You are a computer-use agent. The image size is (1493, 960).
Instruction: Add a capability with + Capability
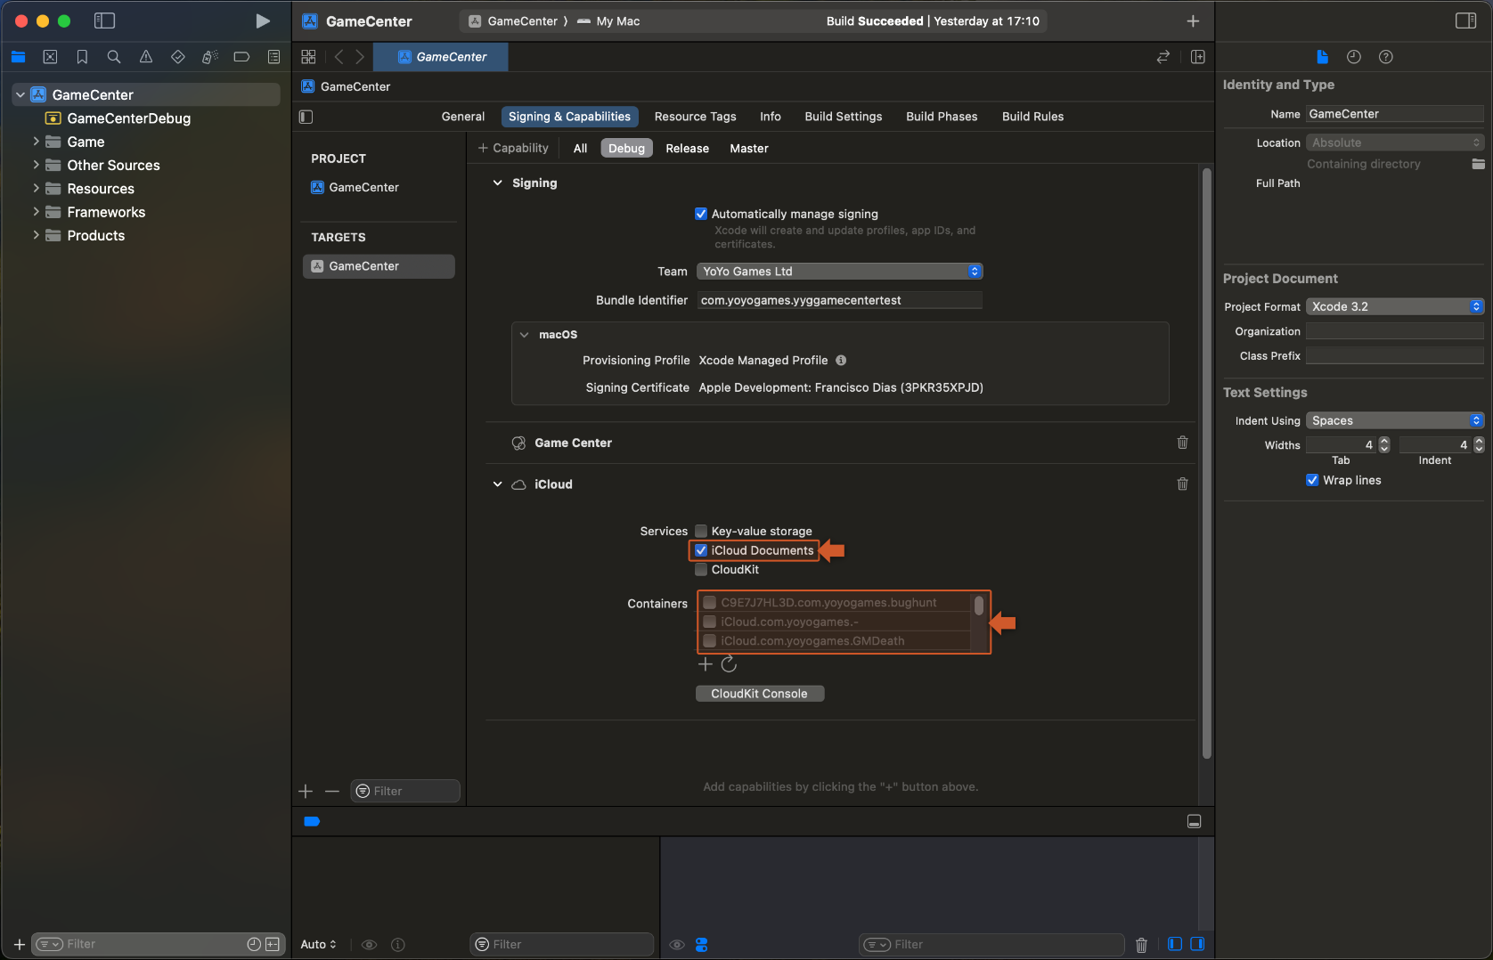tap(513, 149)
